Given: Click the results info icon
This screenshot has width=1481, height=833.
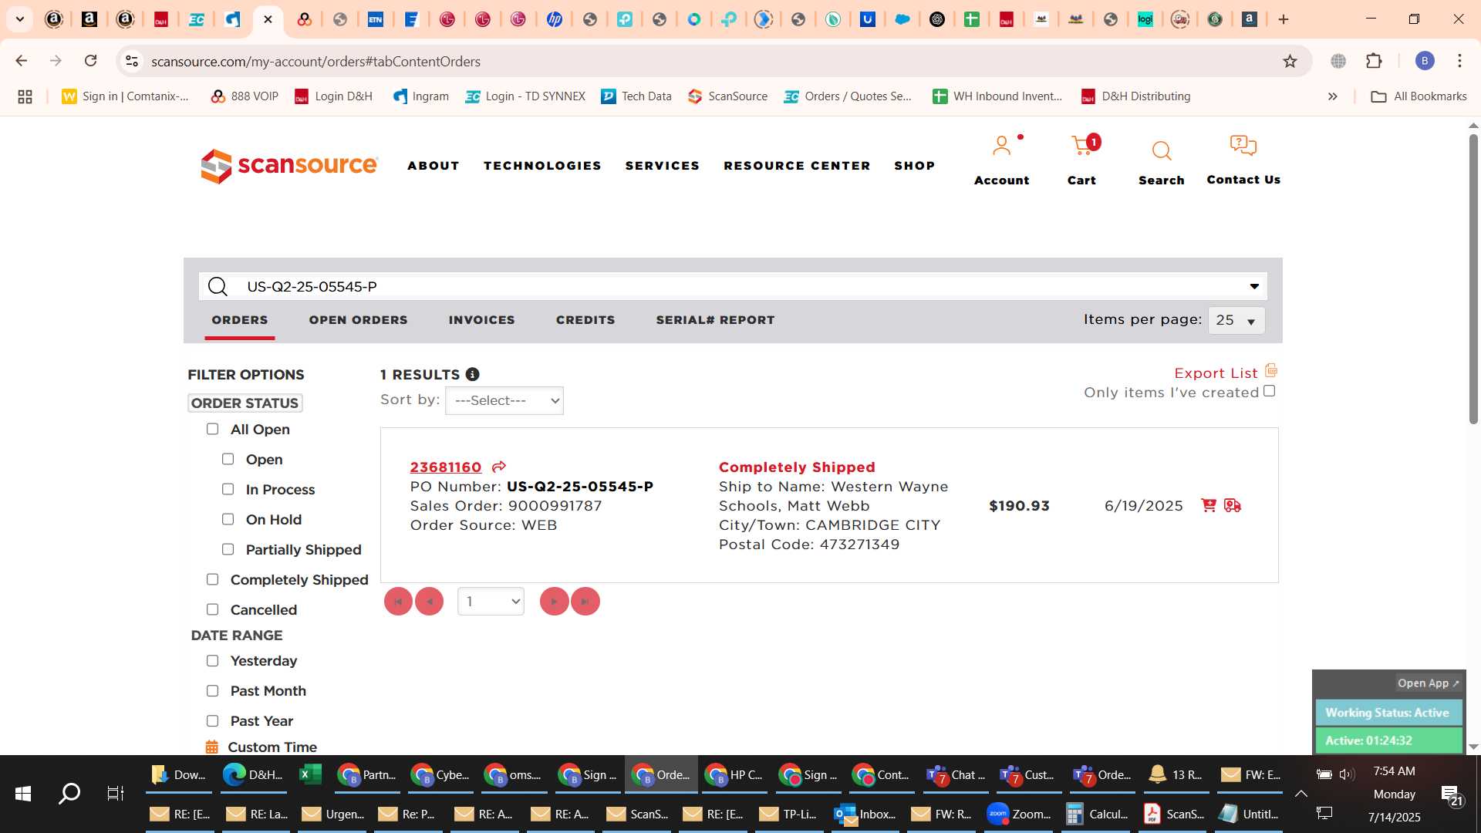Looking at the screenshot, I should (x=472, y=374).
